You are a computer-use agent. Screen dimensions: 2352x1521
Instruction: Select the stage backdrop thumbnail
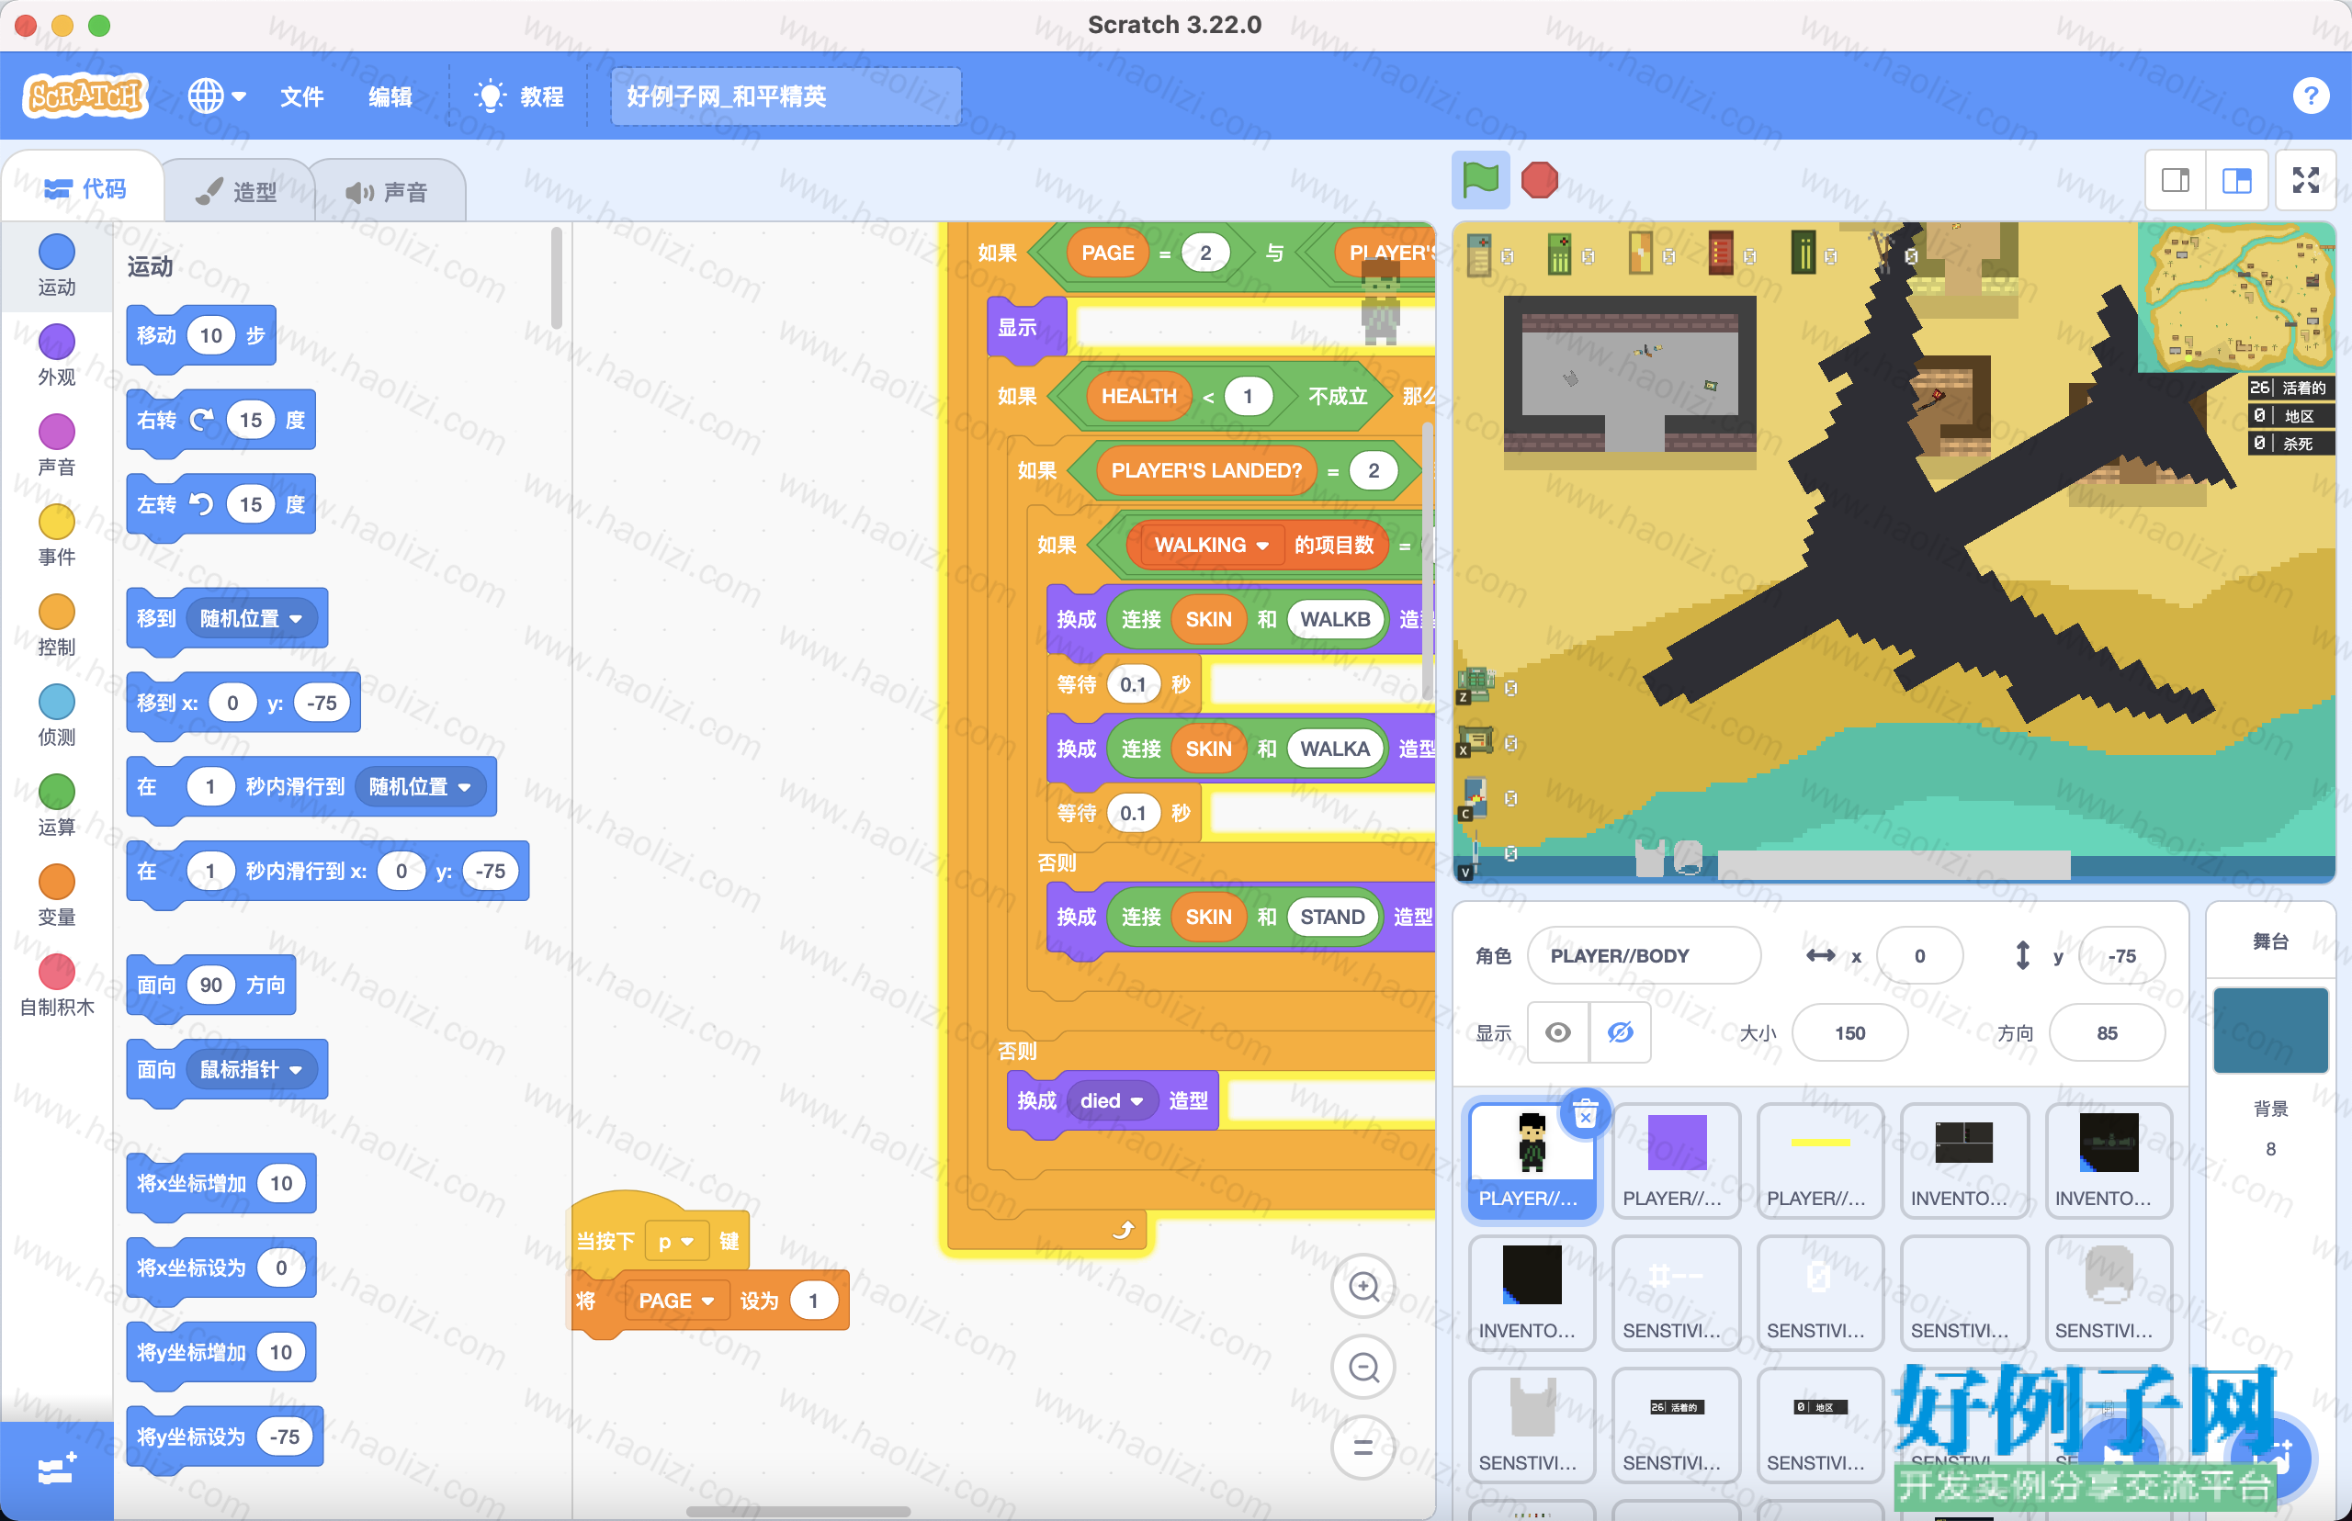[2269, 1031]
